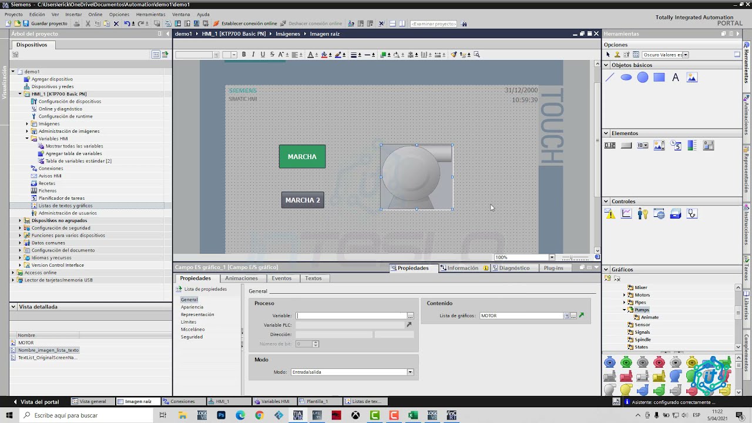Image resolution: width=752 pixels, height=423 pixels.
Task: Click the Cut scissors icon
Action: (x=88, y=23)
